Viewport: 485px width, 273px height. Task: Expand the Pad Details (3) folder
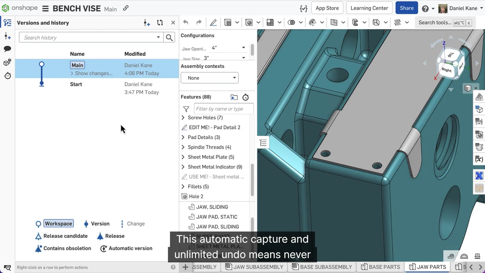183,138
